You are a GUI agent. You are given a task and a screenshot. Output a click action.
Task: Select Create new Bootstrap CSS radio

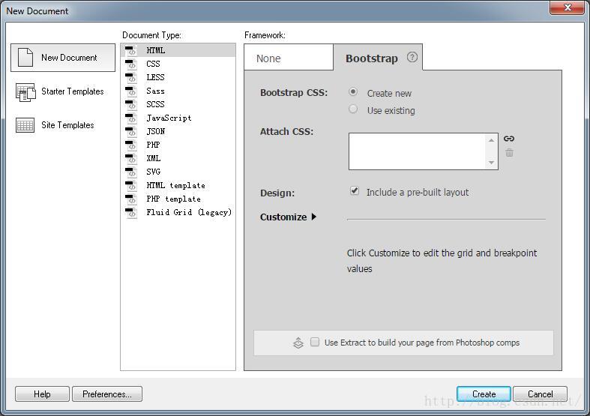tap(353, 91)
